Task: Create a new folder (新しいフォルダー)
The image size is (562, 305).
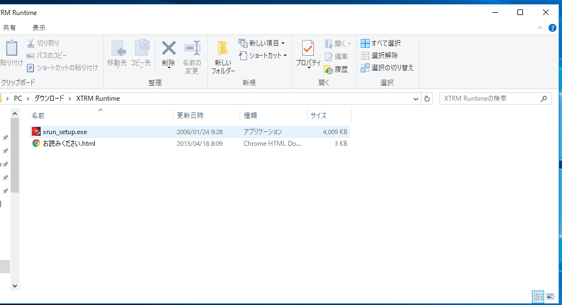Action: pyautogui.click(x=222, y=57)
